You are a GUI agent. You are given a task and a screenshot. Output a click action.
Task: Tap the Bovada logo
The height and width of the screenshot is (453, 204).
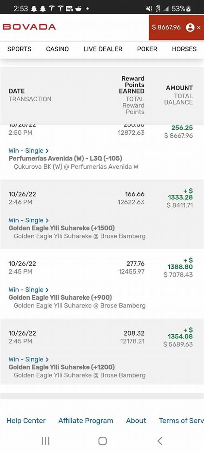[x=29, y=27]
